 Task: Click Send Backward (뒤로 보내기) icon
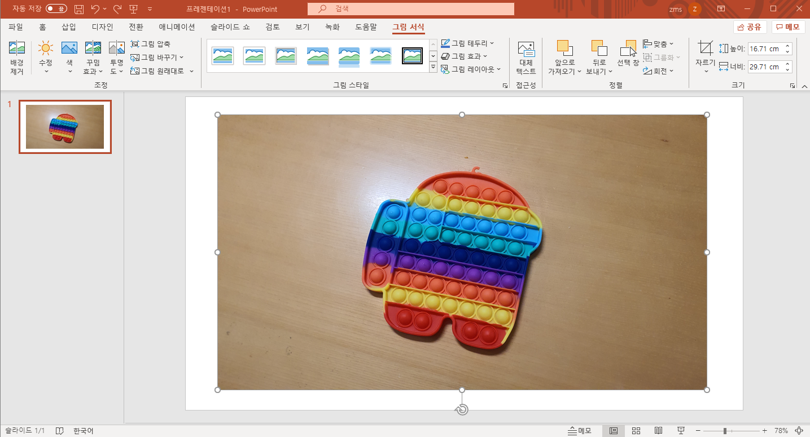(599, 48)
